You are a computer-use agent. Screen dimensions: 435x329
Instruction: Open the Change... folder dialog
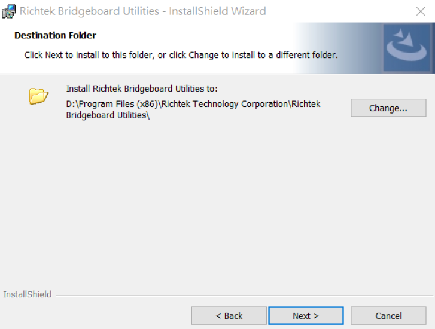tap(388, 108)
